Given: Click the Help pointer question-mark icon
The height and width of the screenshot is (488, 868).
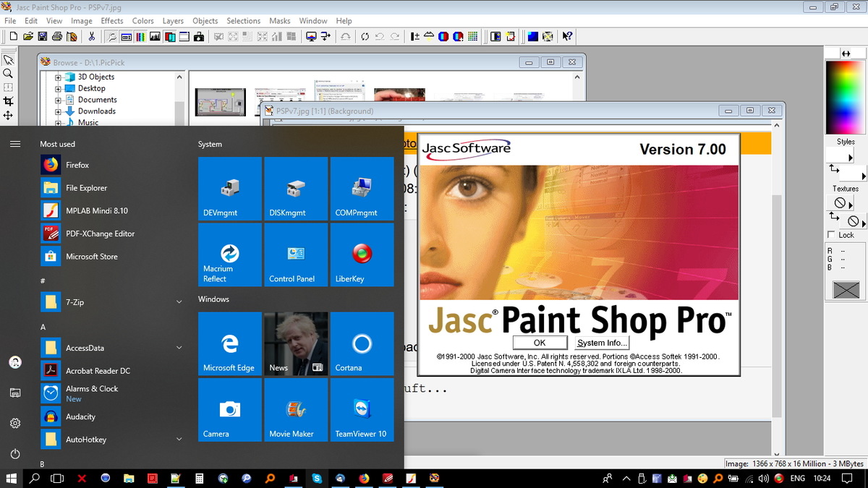Looking at the screenshot, I should click(567, 36).
